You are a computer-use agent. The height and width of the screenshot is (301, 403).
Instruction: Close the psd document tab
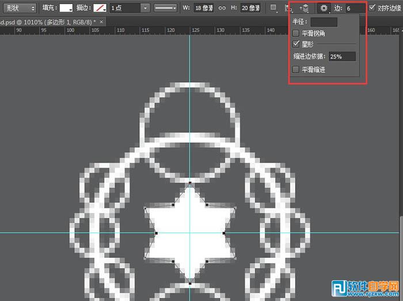point(101,22)
